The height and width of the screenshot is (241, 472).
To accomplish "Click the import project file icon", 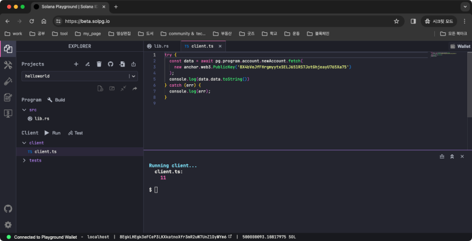I will click(122, 64).
